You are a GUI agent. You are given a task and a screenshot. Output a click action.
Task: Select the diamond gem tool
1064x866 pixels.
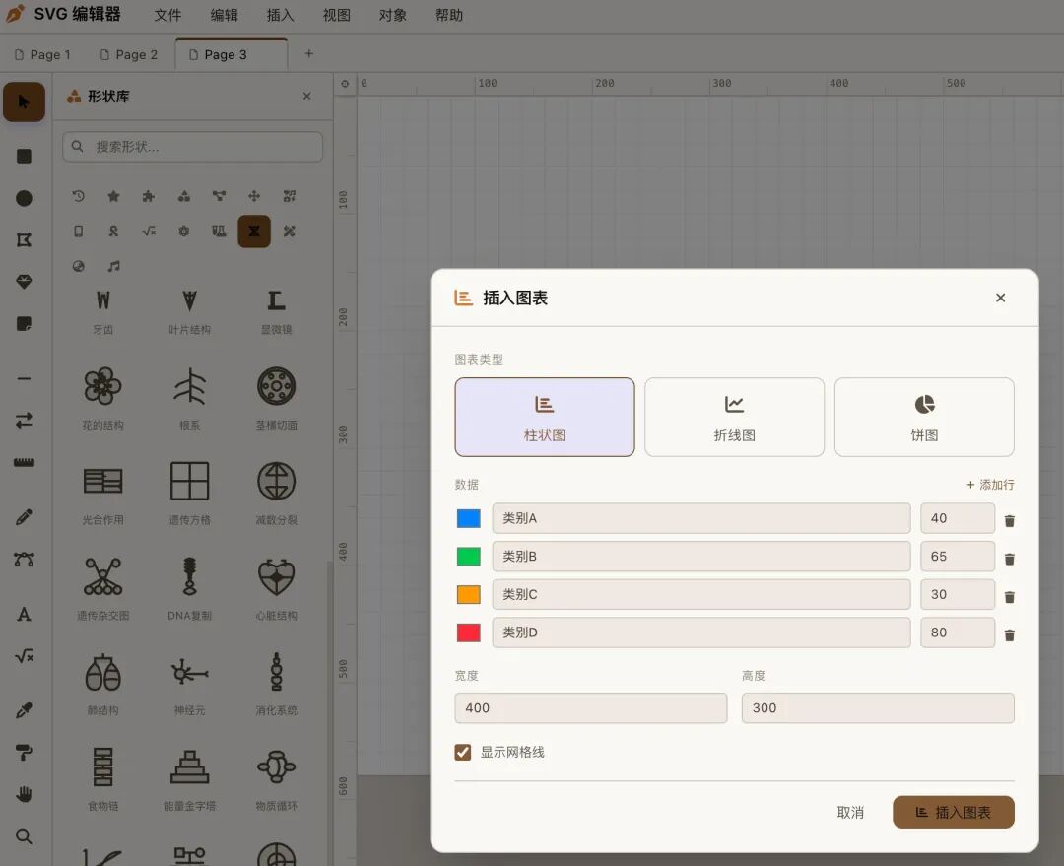coord(24,282)
